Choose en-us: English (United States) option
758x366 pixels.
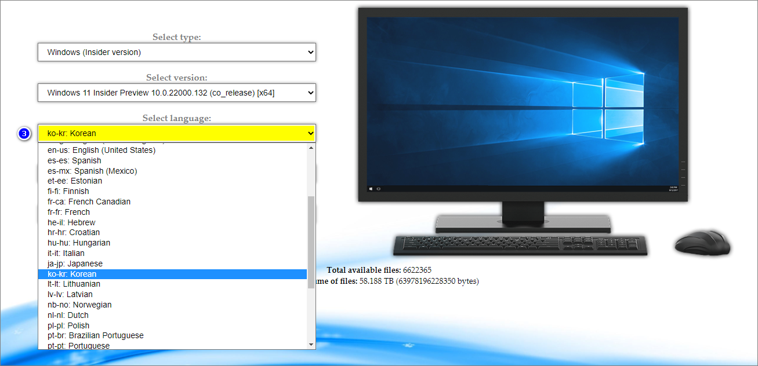pos(172,150)
